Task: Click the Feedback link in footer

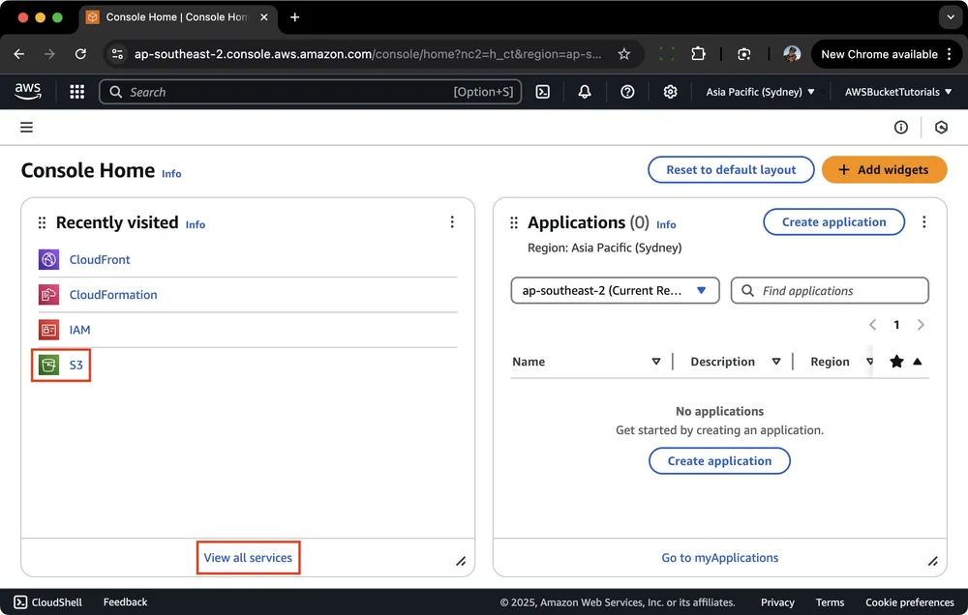Action: tap(125, 602)
